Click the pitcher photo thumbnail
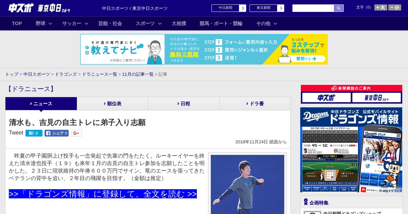 click(248, 184)
